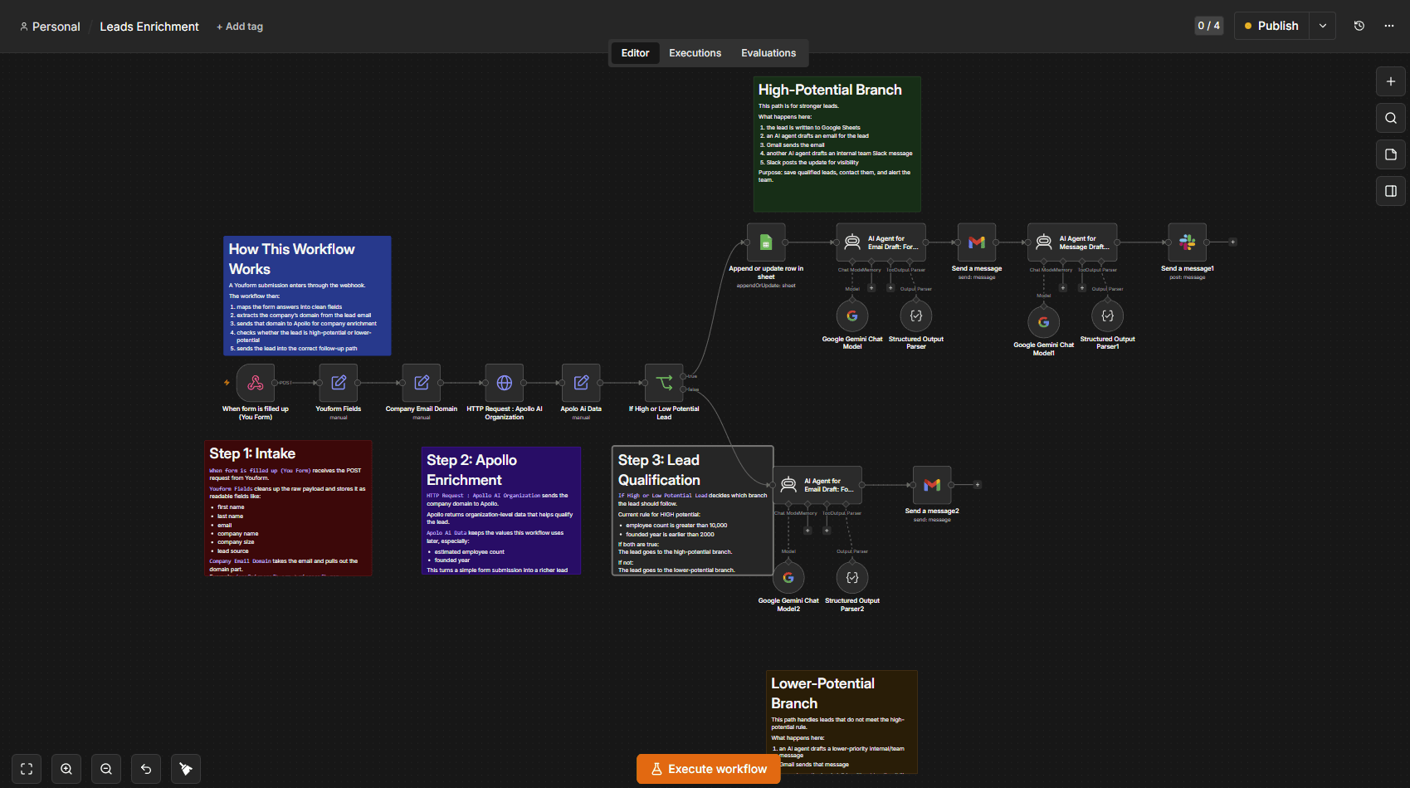Select the Google Gemini Chat Model2 node
This screenshot has width=1410, height=788.
pos(788,578)
